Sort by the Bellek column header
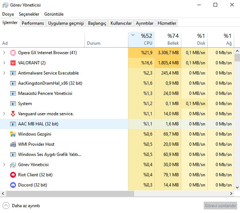240x213 pixels. (168, 40)
